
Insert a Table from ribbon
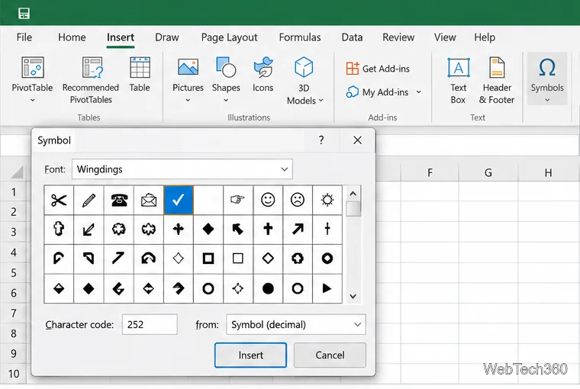coord(140,74)
